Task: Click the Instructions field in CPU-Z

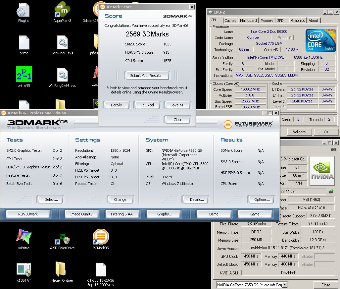Action: point(285,75)
